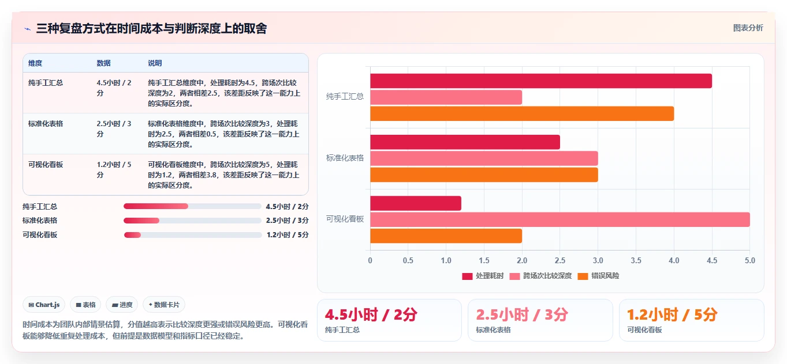
Task: Open the 2.5小时 / 3分 data card
Action: pos(540,320)
